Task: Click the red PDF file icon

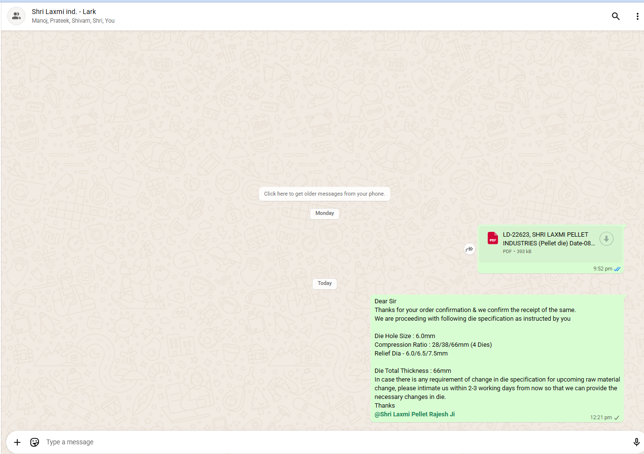Action: click(x=493, y=238)
